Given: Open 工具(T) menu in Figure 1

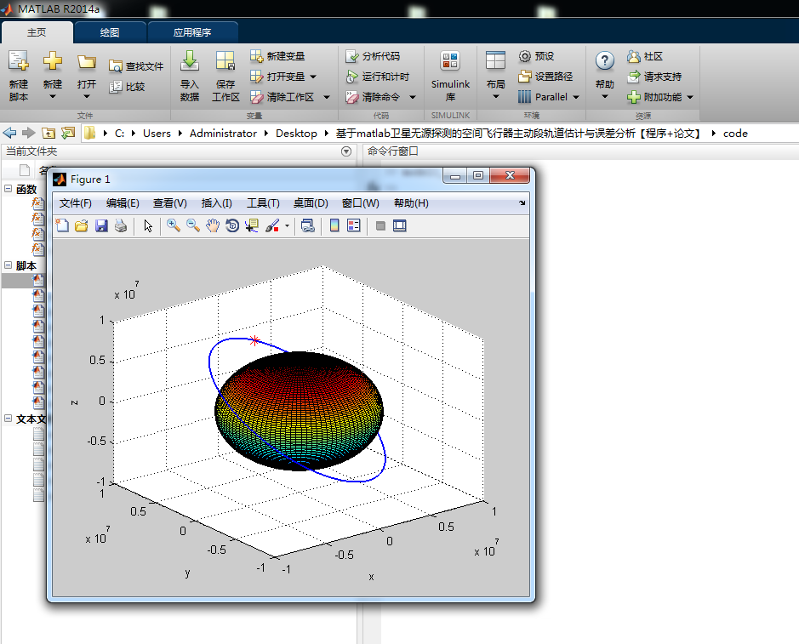Looking at the screenshot, I should click(x=263, y=203).
